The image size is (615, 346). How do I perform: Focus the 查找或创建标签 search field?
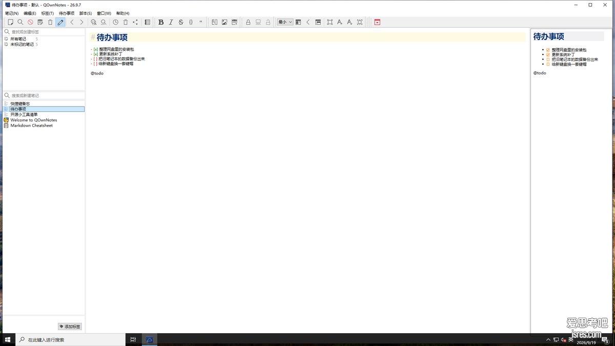pos(44,32)
